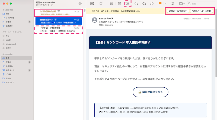Open the 認証手続きを行う link button
Image resolution: width=217 pixels, height=120 pixels.
coord(151,92)
